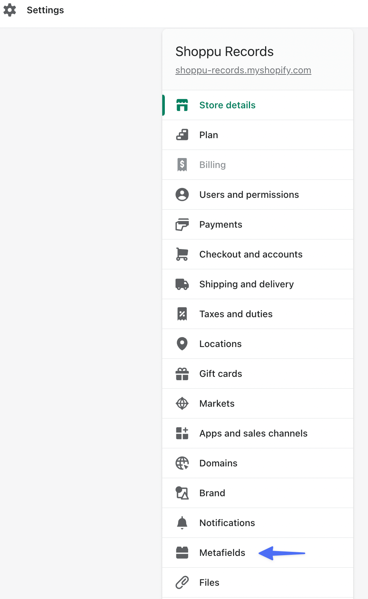Open Apps and sales channels
The height and width of the screenshot is (599, 368).
[253, 433]
